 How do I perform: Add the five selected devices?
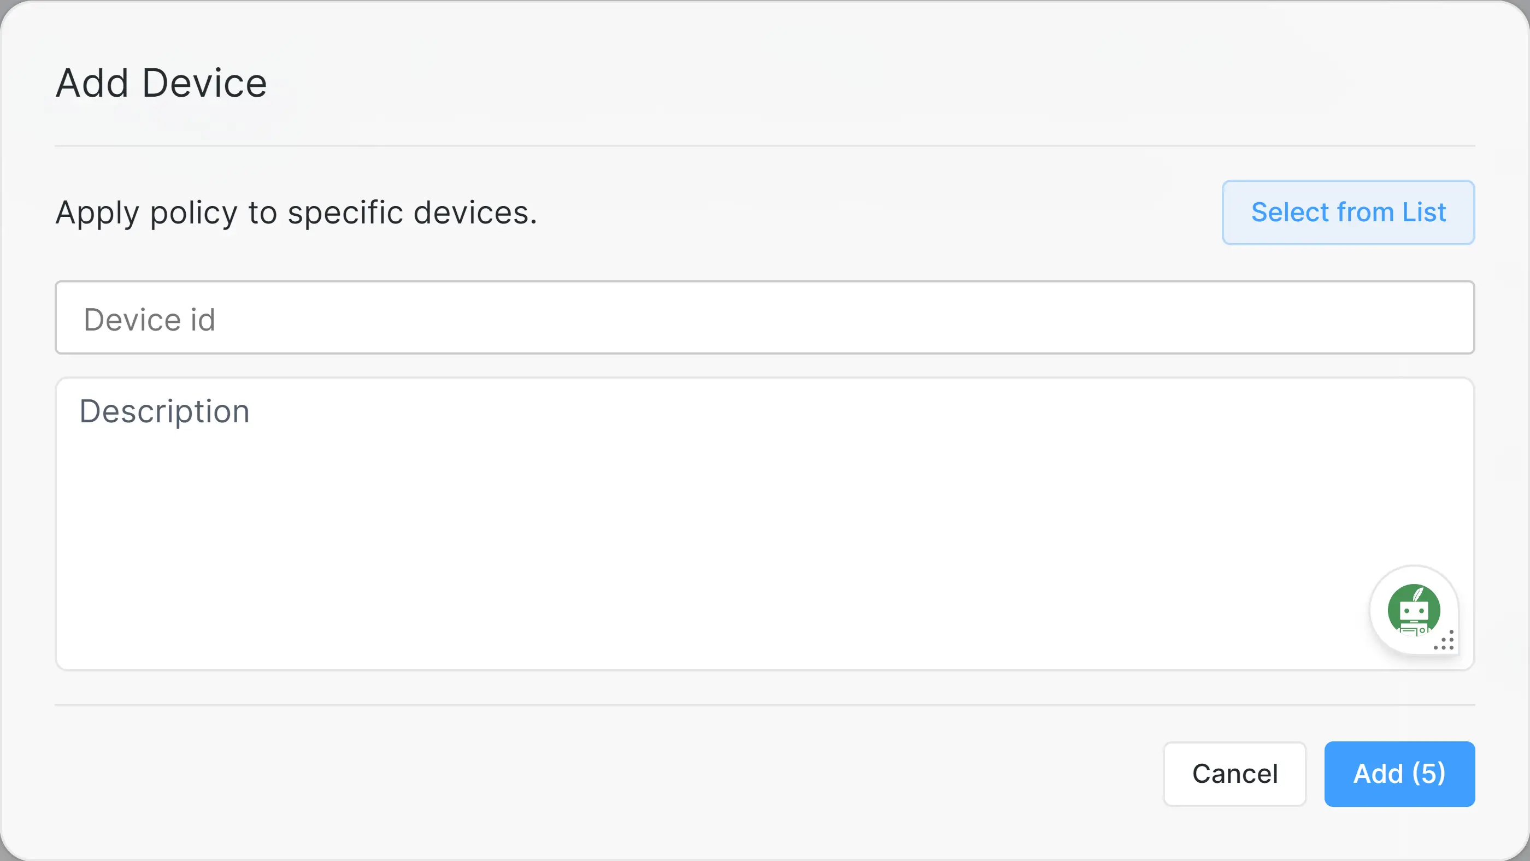click(1399, 774)
